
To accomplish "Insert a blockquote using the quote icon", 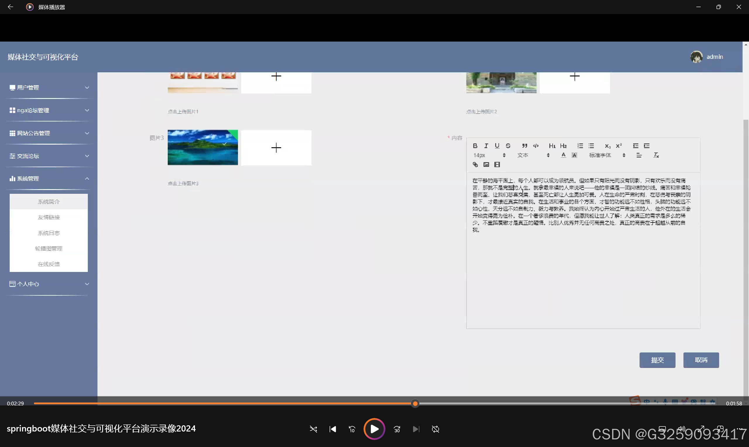I will tap(525, 146).
